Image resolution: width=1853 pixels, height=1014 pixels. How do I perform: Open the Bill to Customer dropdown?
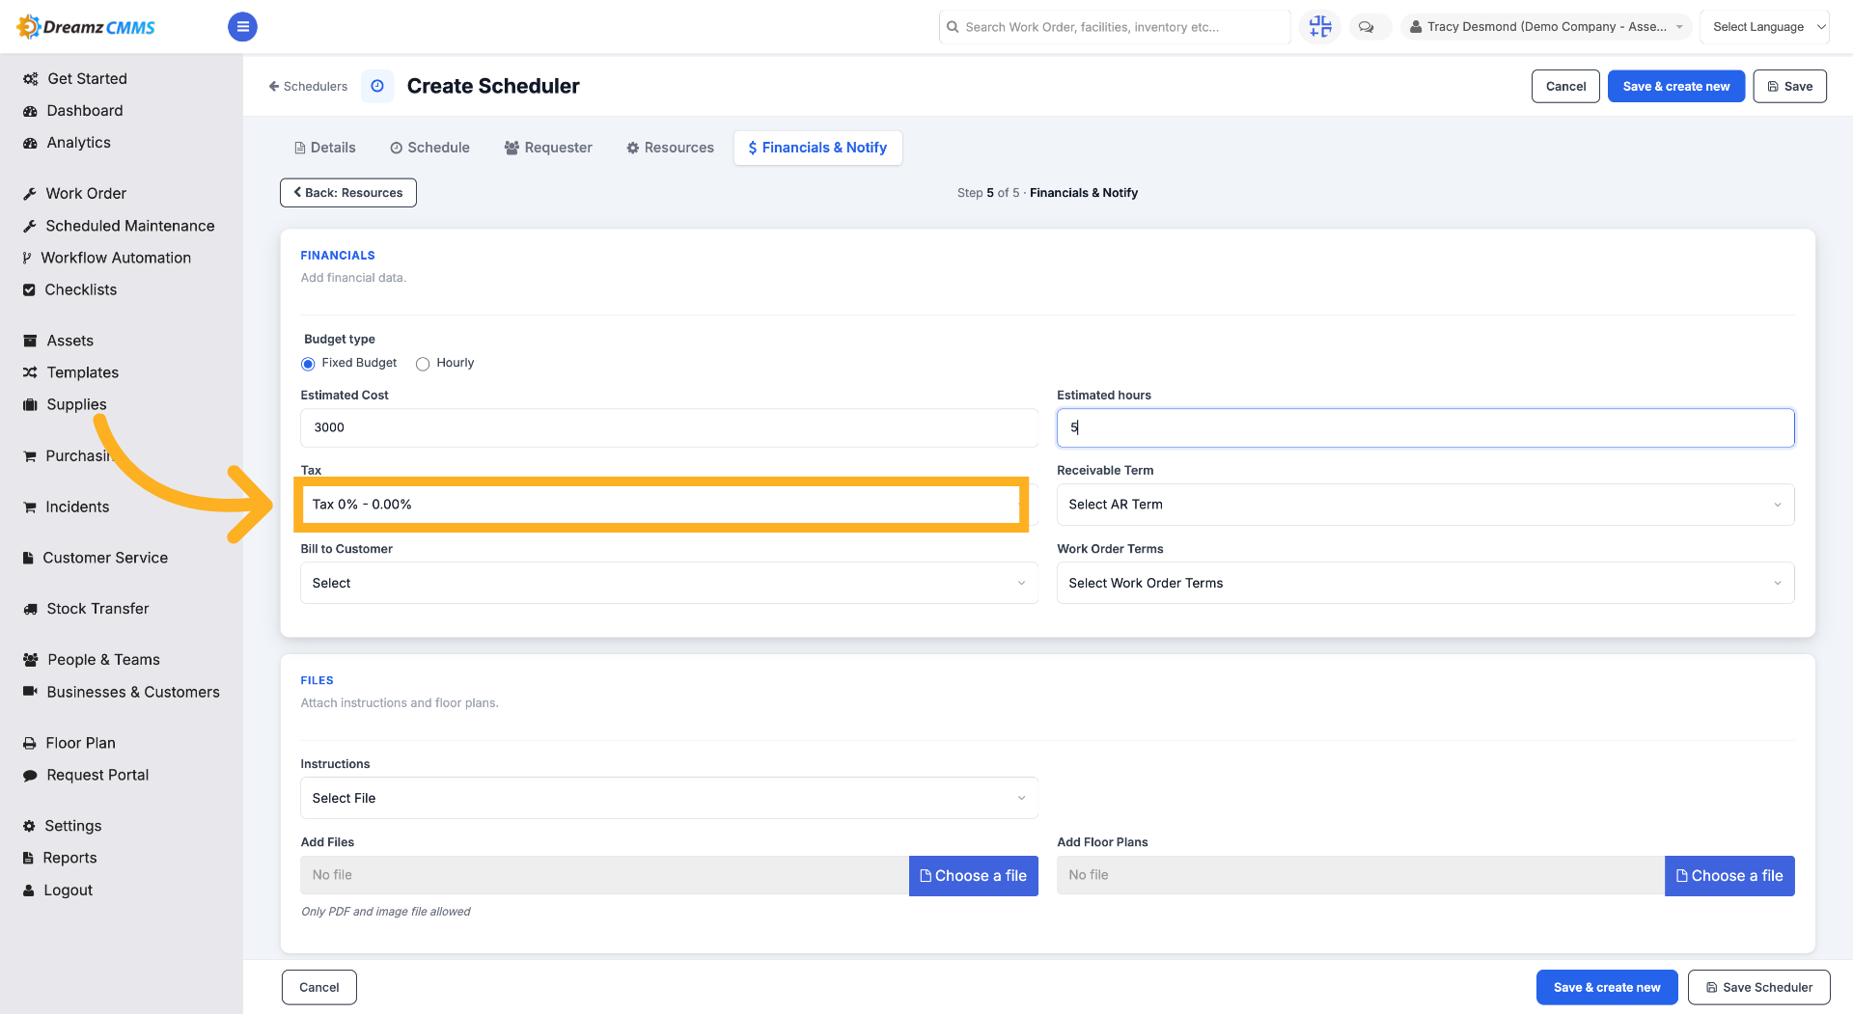coord(669,583)
